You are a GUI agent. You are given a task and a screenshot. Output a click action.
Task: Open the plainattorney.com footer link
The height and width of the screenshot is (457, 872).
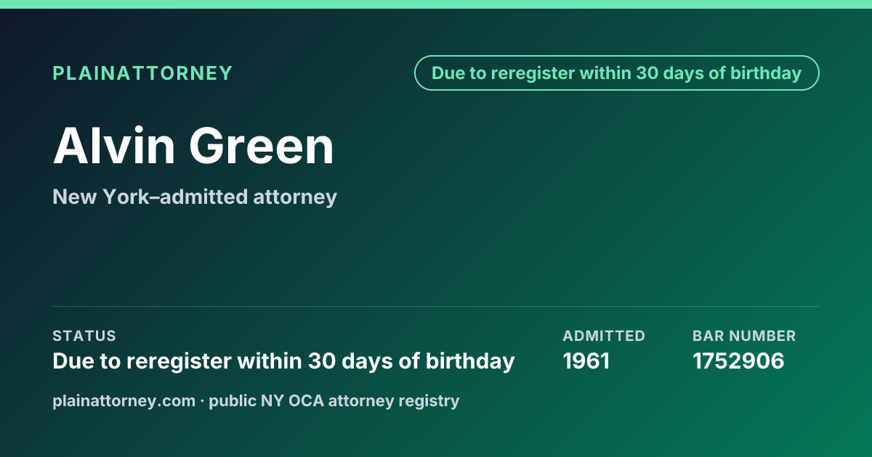tap(124, 400)
